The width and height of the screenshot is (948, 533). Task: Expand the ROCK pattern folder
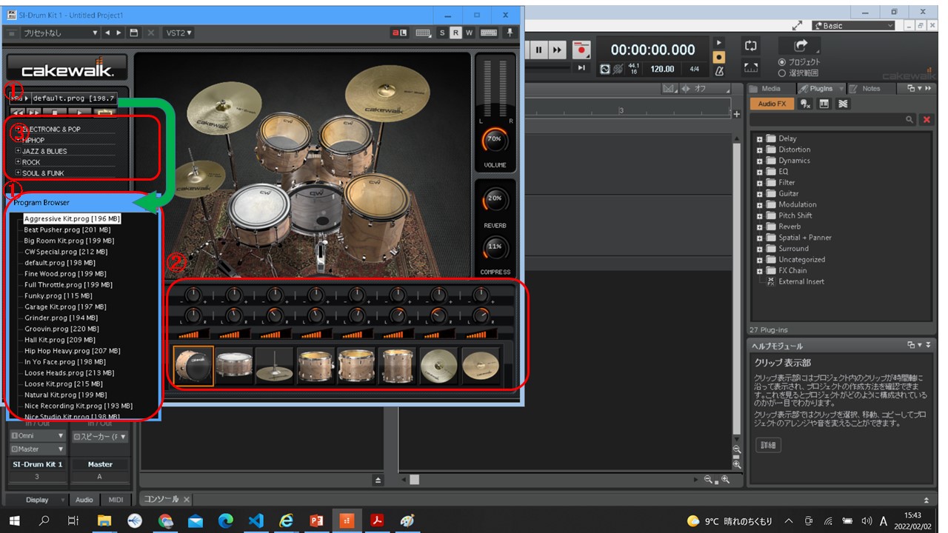[19, 162]
